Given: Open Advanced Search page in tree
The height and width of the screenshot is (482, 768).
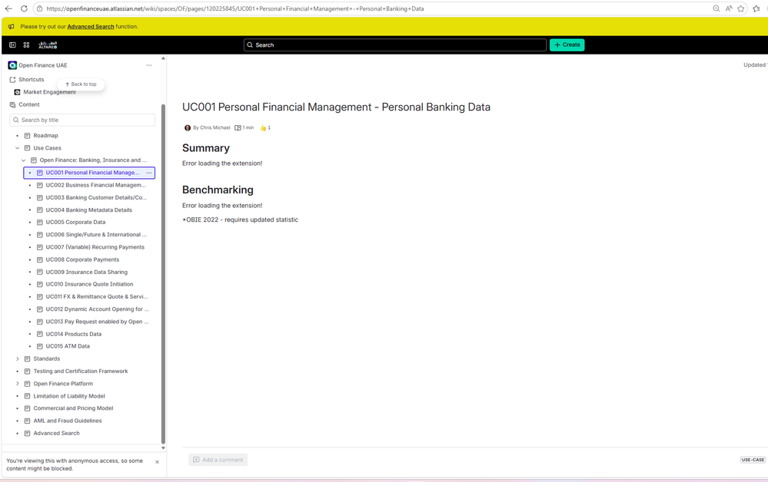Looking at the screenshot, I should [x=56, y=433].
